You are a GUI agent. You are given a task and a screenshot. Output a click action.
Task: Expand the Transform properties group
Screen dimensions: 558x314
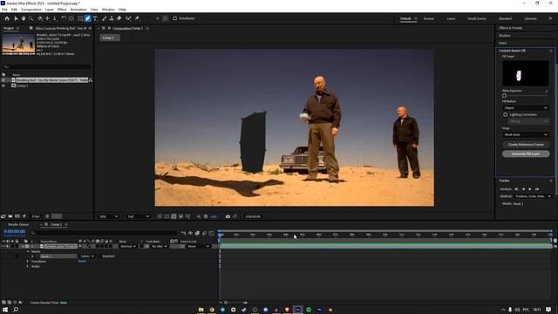coord(28,262)
